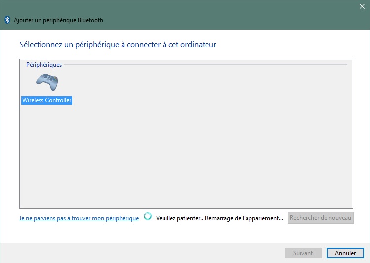Click the Rechercher de nouveau button
This screenshot has height=263, width=370.
pos(321,218)
